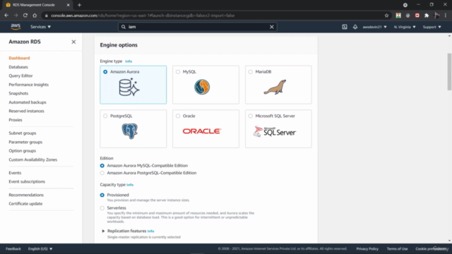Select PostgreSQL engine radio button
452x254 pixels.
(105, 116)
